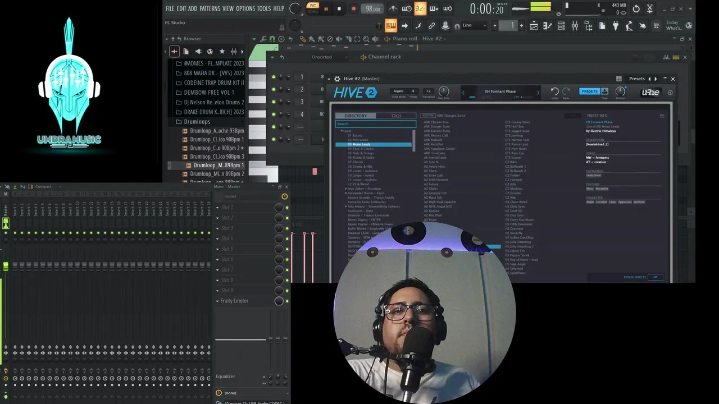Expand the Slot 1 effect menu arrow

tap(217, 207)
